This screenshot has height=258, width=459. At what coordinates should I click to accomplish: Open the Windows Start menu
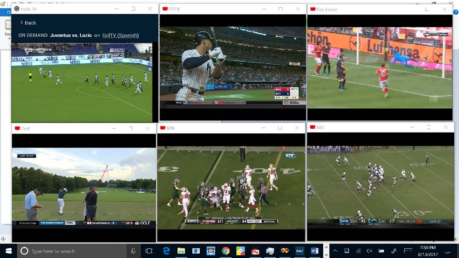pyautogui.click(x=9, y=251)
